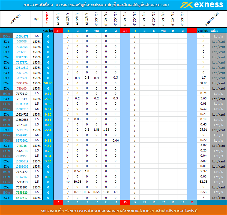The width and height of the screenshot is (227, 215).
Task: Select the red number 20 in the footer
Action: tap(192, 202)
